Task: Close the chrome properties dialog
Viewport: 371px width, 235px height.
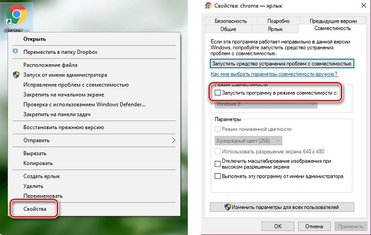Action: click(363, 5)
